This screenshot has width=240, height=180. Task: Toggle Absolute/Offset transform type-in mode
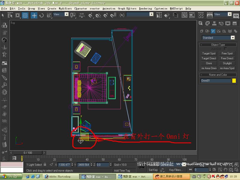point(51,164)
